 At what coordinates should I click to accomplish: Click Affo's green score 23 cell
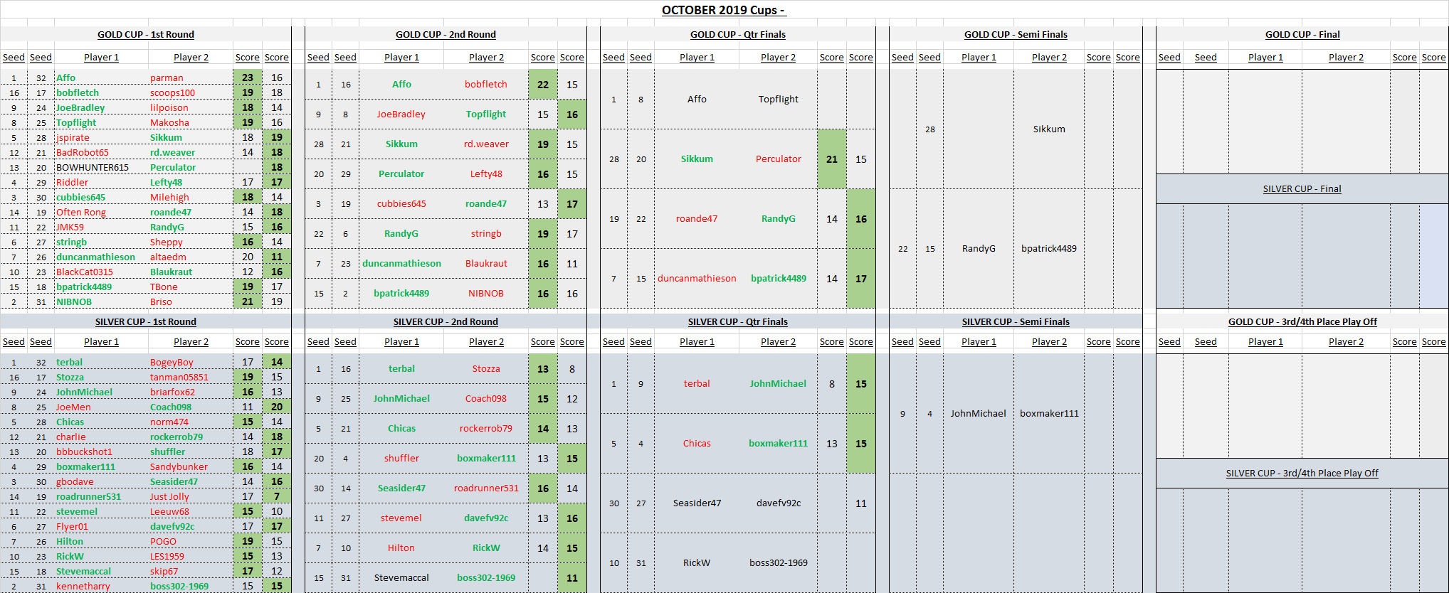coord(248,78)
